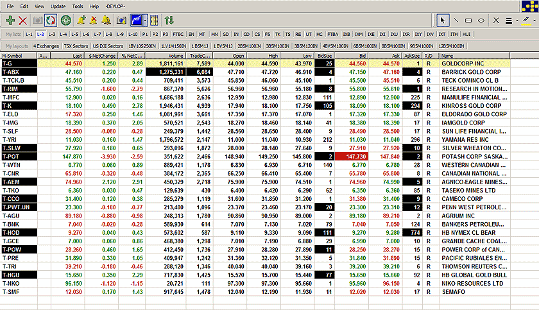The image size is (539, 310).
Task: Click NIKO RESOURCES LTD name cell
Action: [x=475, y=284]
